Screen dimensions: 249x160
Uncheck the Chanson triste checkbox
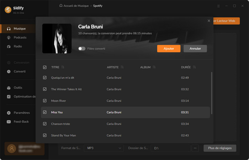click(45, 124)
